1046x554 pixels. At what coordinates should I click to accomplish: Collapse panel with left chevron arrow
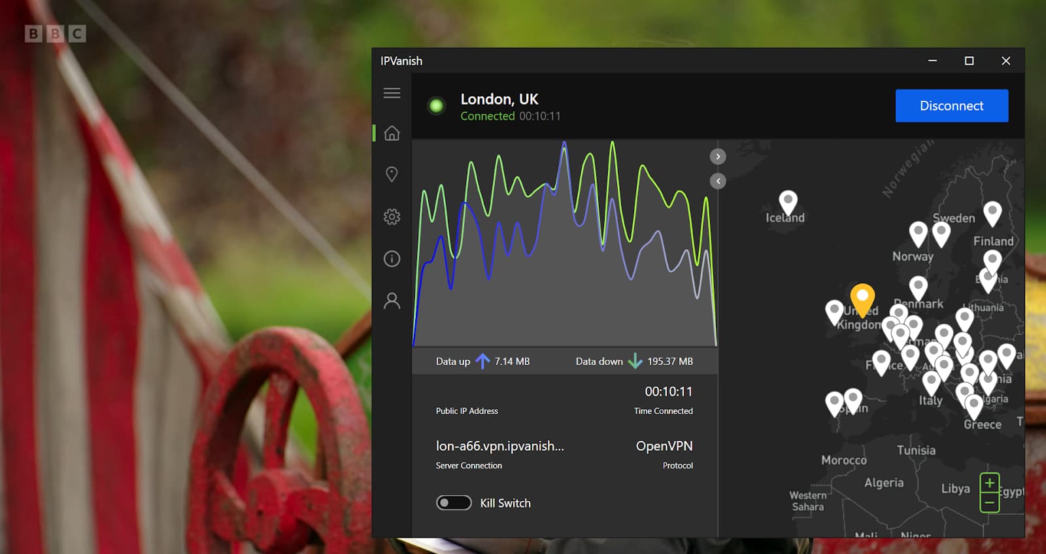[x=718, y=181]
